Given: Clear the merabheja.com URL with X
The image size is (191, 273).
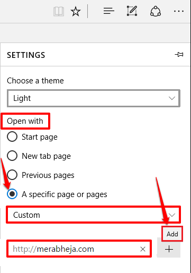Looking at the screenshot, I should pyautogui.click(x=143, y=249).
